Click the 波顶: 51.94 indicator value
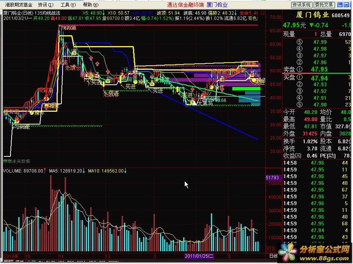The height and width of the screenshot is (264, 353). [x=168, y=13]
